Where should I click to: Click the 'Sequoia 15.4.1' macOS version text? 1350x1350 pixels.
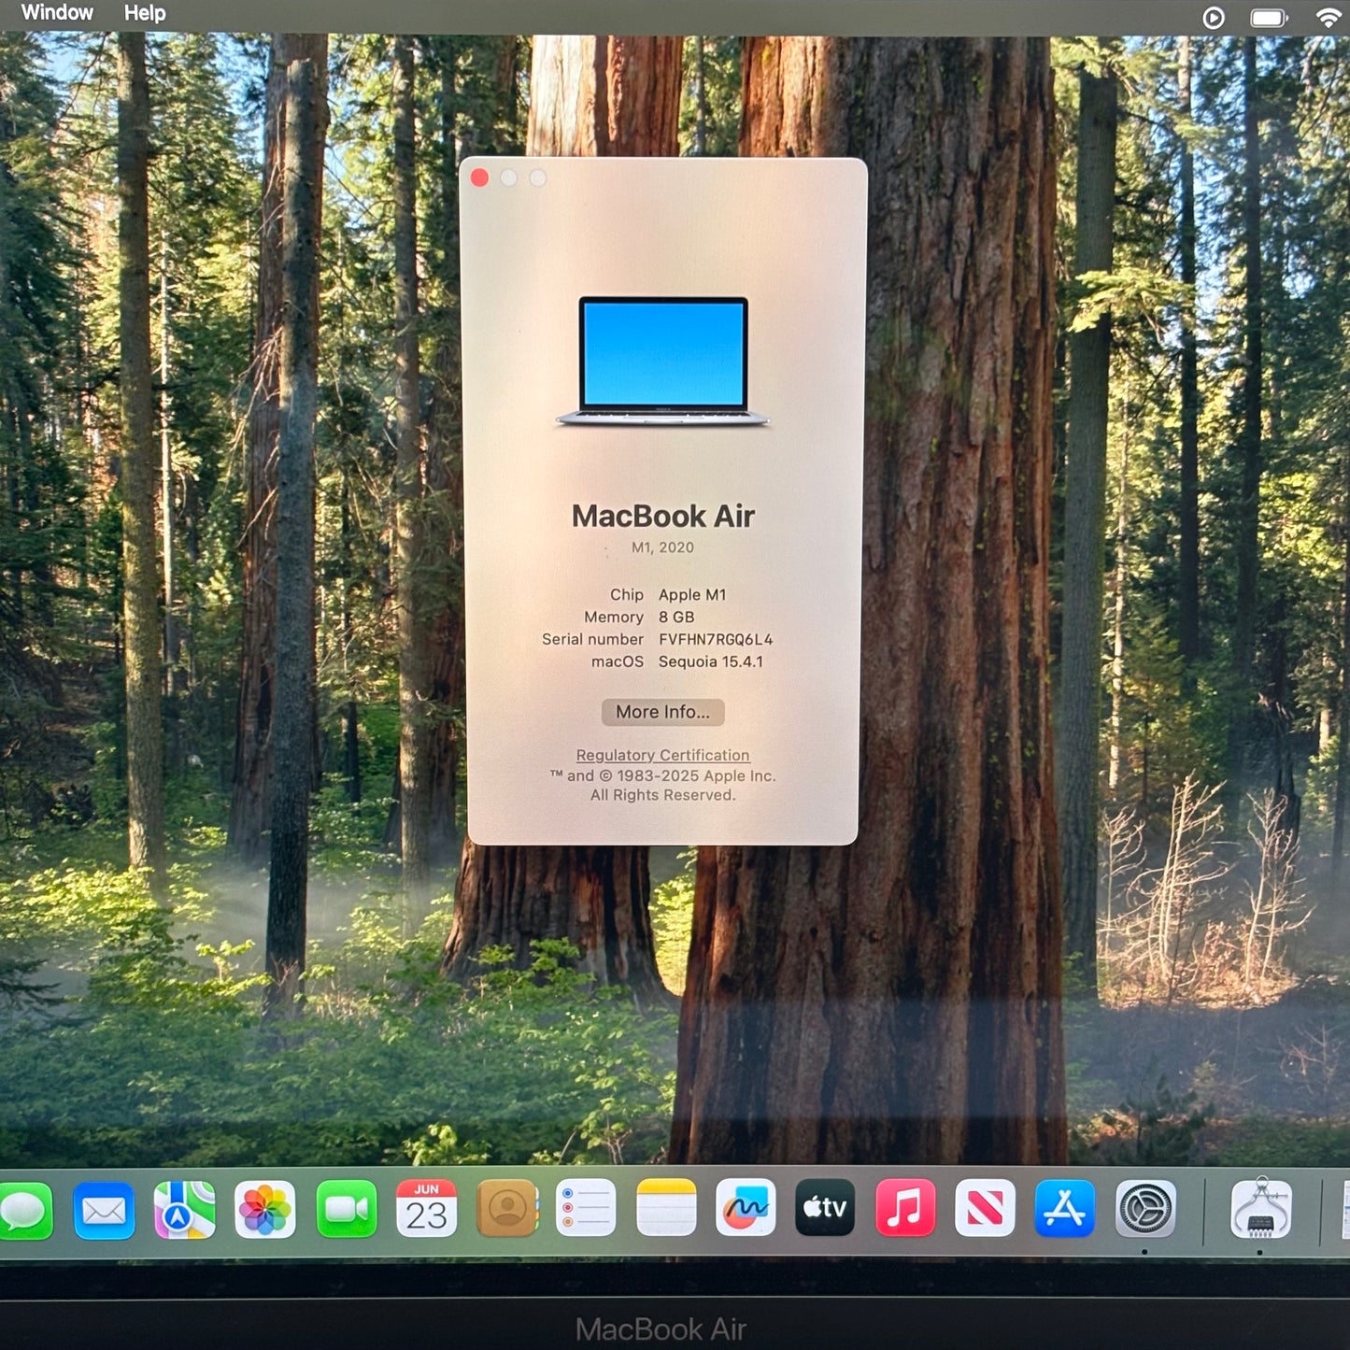click(711, 661)
